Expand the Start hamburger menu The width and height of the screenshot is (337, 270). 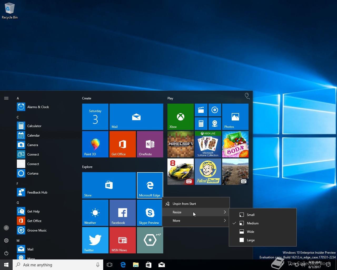6,98
